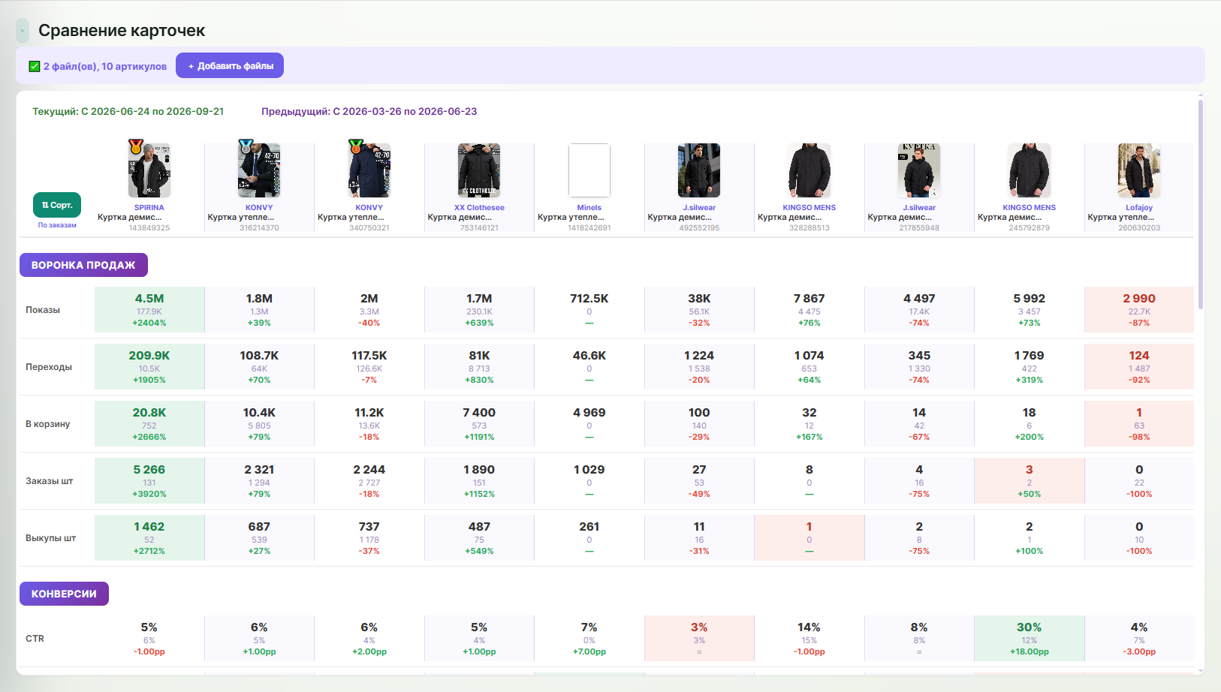Viewport: 1221px width, 692px height.
Task: Click the Предыдущий period date range
Action: click(369, 111)
